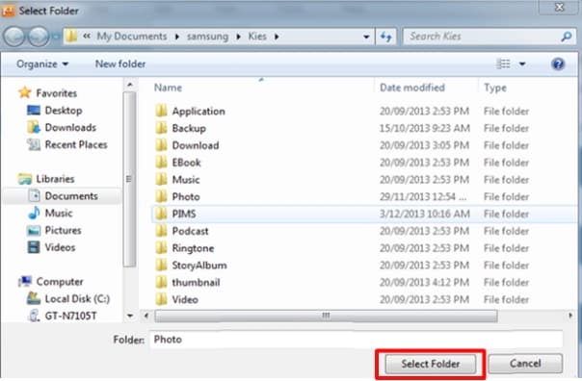Click Kies in the breadcrumb path
The height and width of the screenshot is (381, 582).
(x=257, y=37)
